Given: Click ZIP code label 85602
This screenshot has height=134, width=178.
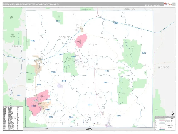Looking at the screenshot, I should (x=33, y=41).
